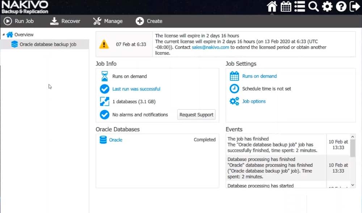Open the Recover menu
Screen dimensions: 362x213
click(x=65, y=21)
